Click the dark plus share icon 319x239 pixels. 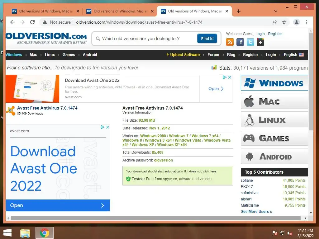click(260, 42)
